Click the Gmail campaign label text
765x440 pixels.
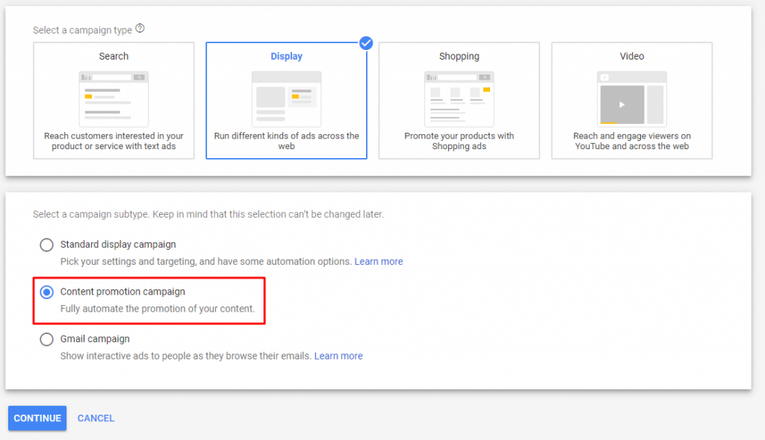95,339
